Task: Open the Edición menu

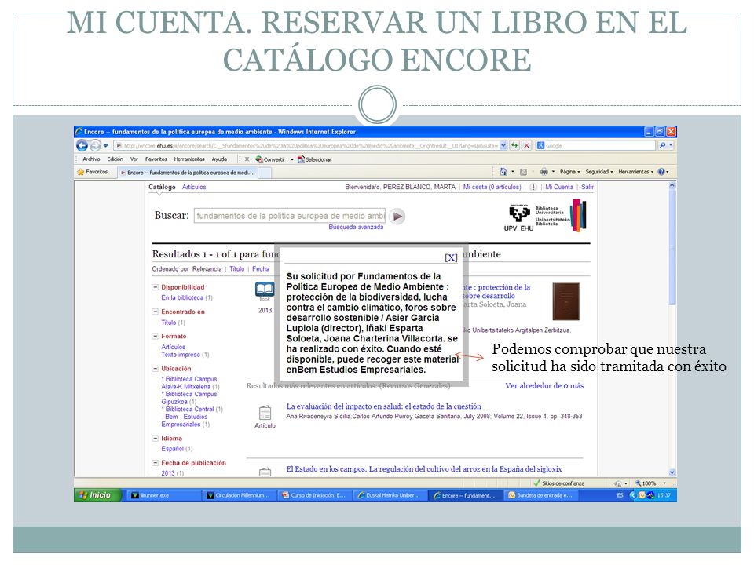Action: 115,159
